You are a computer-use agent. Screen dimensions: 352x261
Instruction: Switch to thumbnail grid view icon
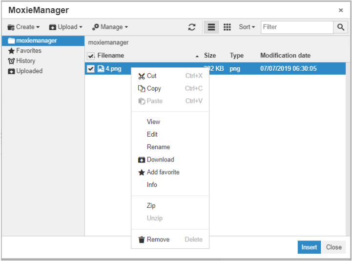(227, 27)
